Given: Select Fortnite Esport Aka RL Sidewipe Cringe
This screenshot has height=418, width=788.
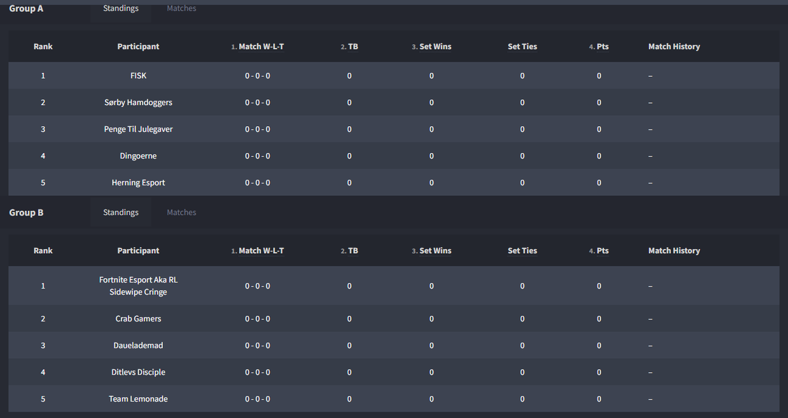Looking at the screenshot, I should click(x=139, y=286).
